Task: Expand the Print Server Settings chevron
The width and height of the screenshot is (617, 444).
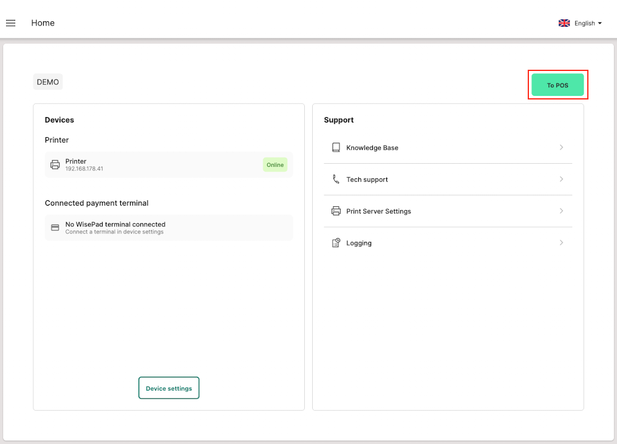Action: click(561, 211)
